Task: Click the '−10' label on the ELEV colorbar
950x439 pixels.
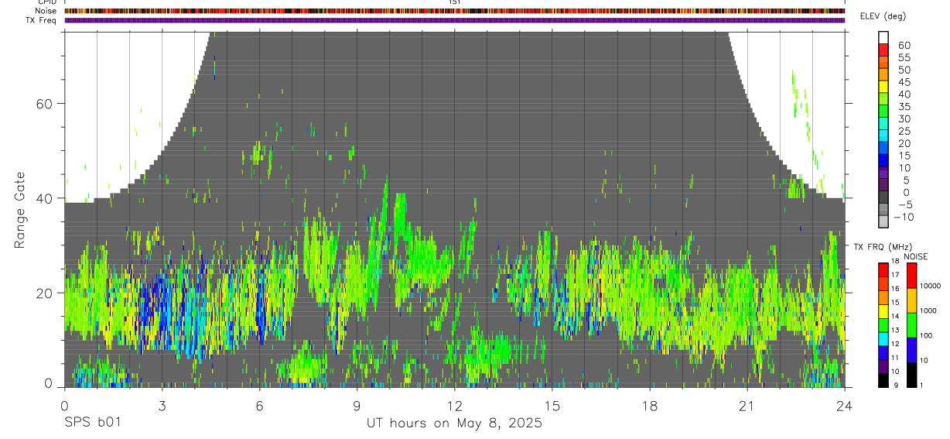Action: point(903,217)
